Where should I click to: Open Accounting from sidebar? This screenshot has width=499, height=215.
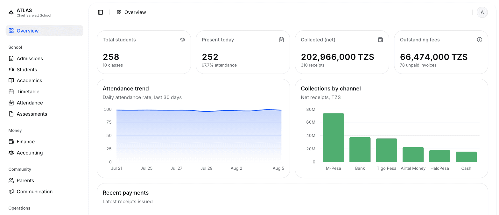tap(45, 153)
